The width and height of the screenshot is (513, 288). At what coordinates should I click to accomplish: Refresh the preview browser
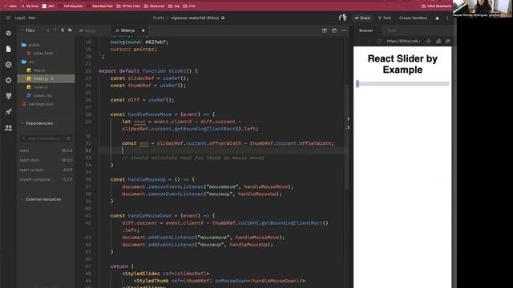coord(379,41)
